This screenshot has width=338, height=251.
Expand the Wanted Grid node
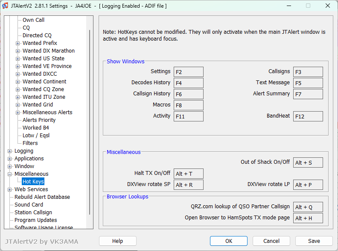click(17, 105)
